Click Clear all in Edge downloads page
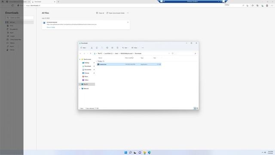The width and height of the screenshot is (275, 155). coord(100,13)
